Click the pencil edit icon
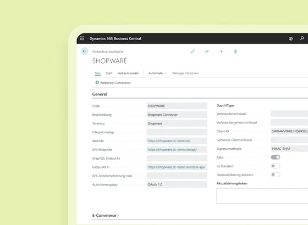The height and width of the screenshot is (225, 308). [x=193, y=52]
